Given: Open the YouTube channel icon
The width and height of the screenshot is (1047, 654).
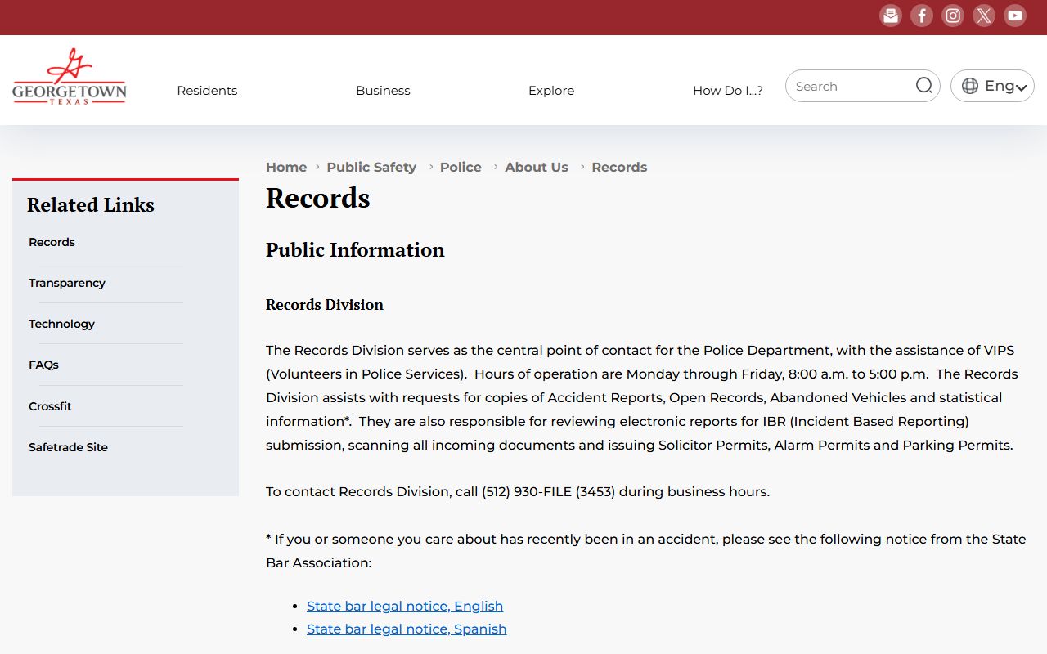Looking at the screenshot, I should point(1015,16).
